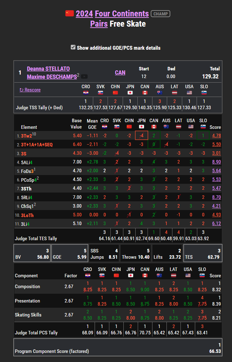Click the Rescore link
The width and height of the screenshot is (232, 362).
(30, 90)
